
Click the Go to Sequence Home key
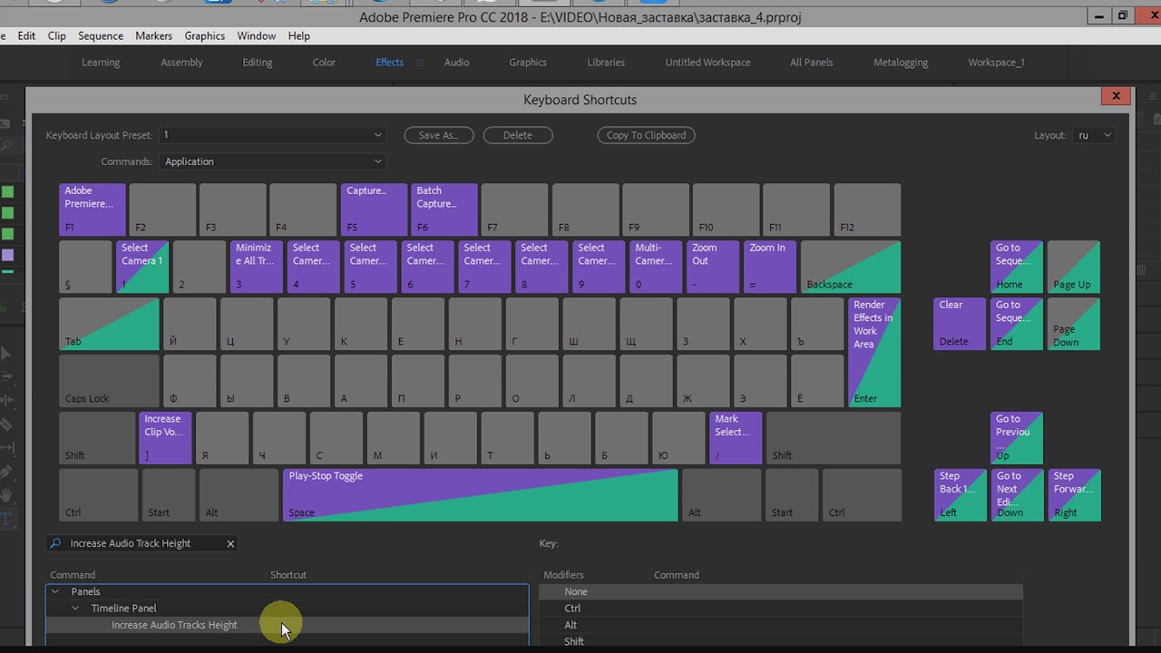tap(1017, 267)
